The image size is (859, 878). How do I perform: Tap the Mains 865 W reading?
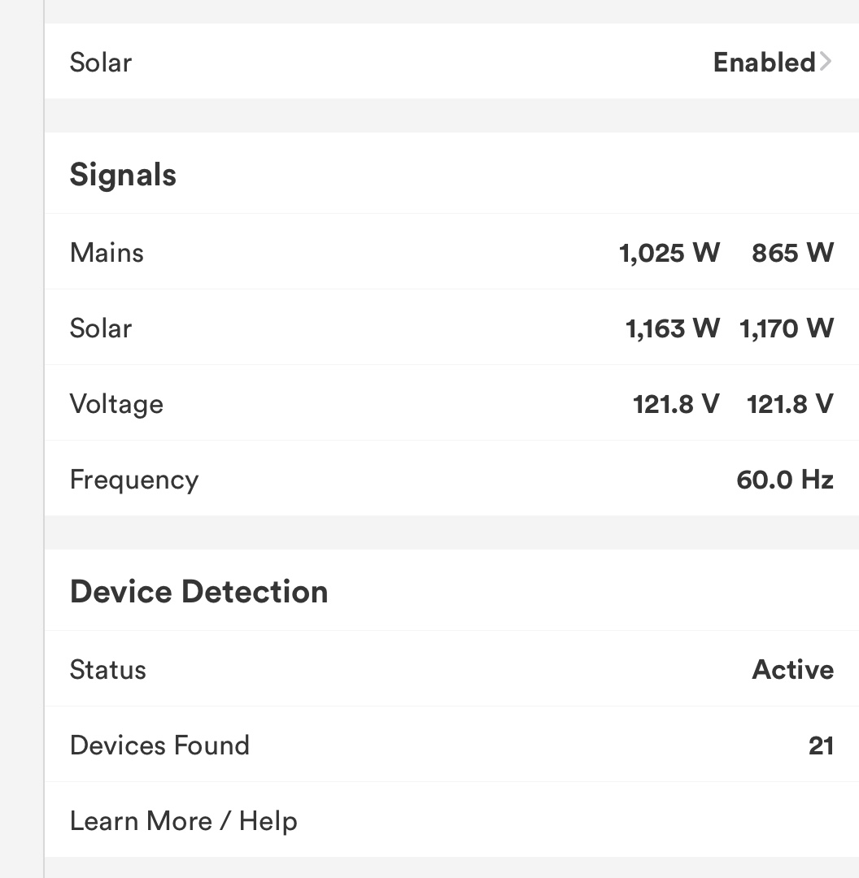pyautogui.click(x=792, y=253)
